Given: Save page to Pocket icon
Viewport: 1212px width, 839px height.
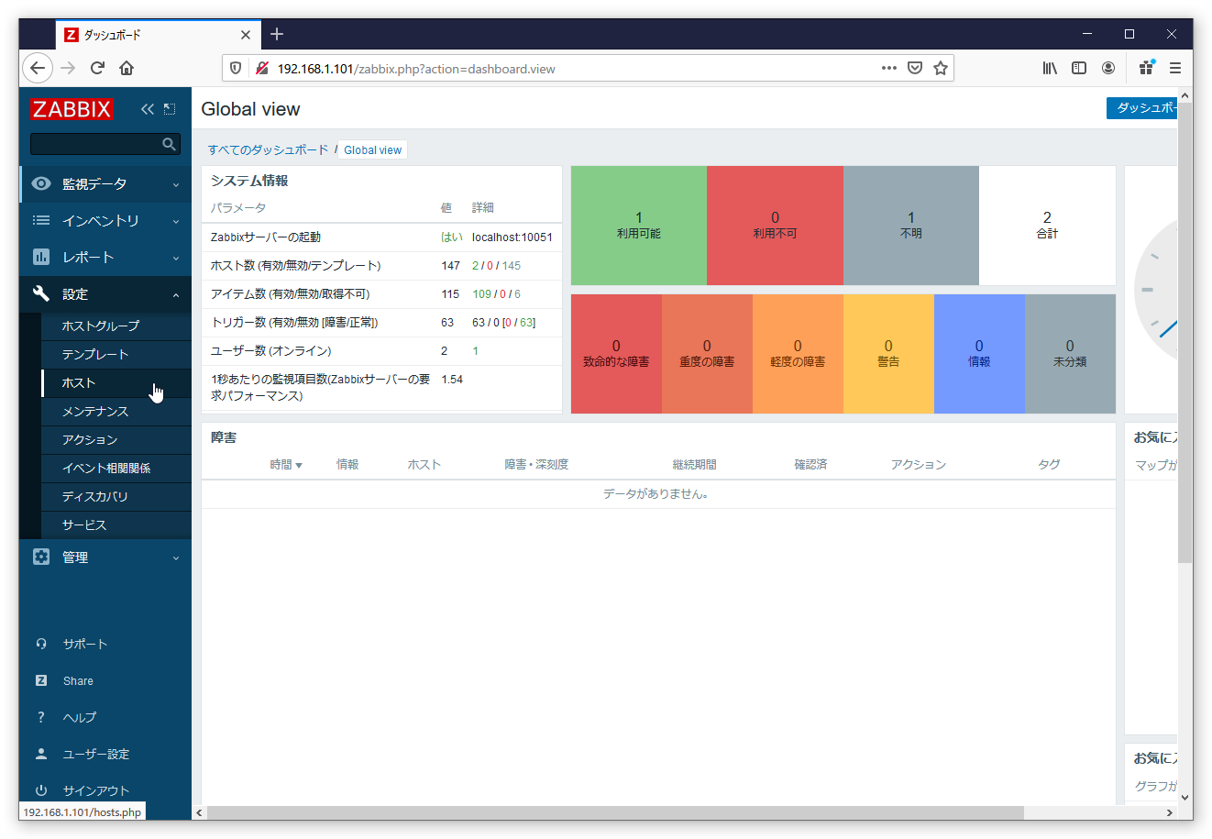Looking at the screenshot, I should (915, 68).
